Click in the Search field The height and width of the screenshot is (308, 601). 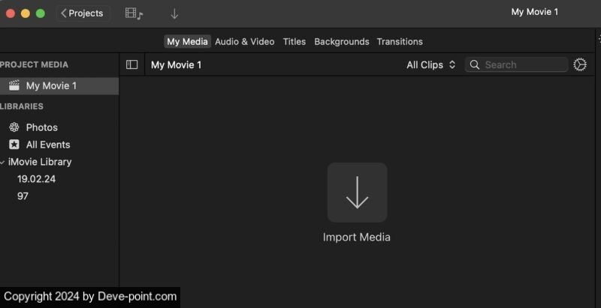(x=523, y=65)
